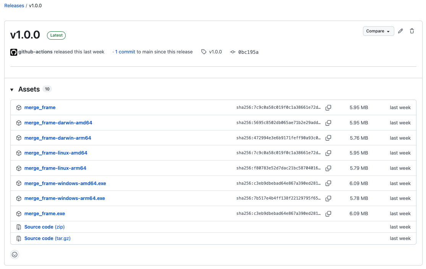Click 'to main since this release' text
Image resolution: width=426 pixels, height=269 pixels.
[x=165, y=52]
